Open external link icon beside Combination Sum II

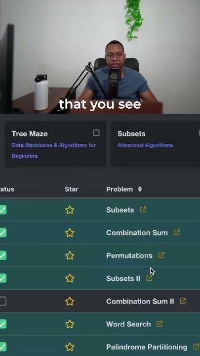pyautogui.click(x=183, y=301)
